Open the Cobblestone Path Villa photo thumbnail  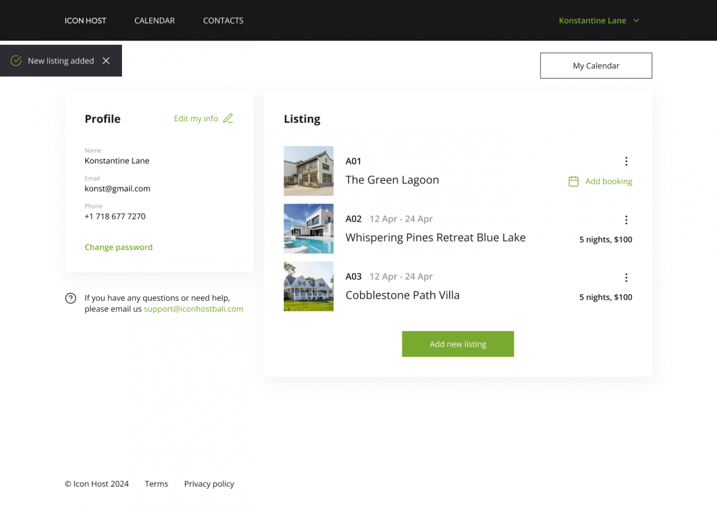click(x=309, y=286)
